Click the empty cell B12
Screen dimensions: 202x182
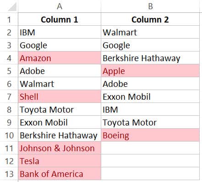click(x=150, y=161)
